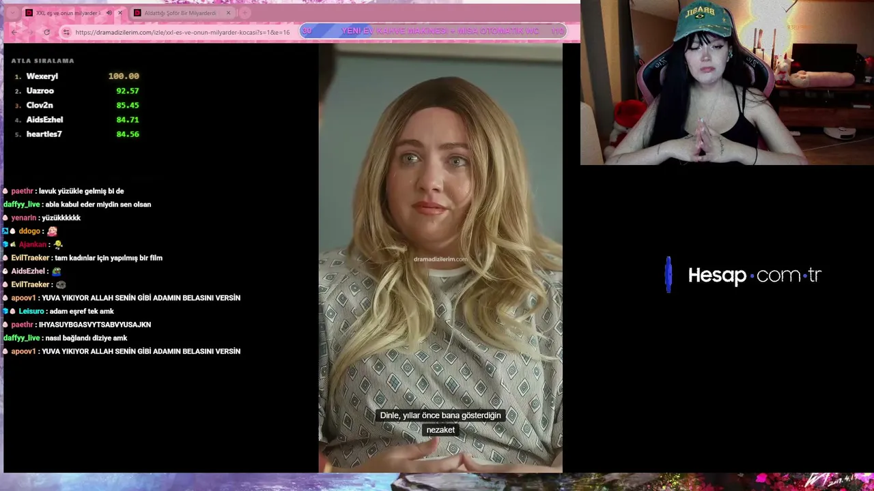Open Leisuro's chat username
This screenshot has height=491, width=874.
click(x=31, y=311)
